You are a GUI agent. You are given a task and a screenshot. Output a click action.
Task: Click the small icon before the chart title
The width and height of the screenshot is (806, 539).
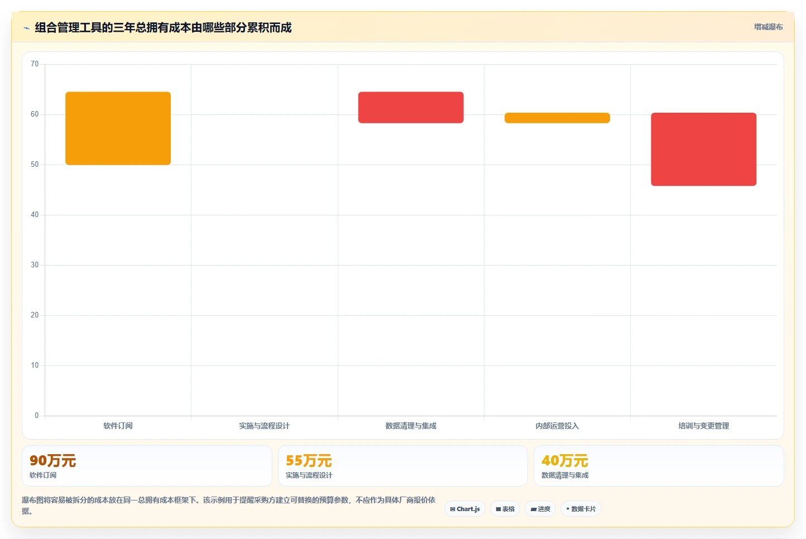coord(26,28)
